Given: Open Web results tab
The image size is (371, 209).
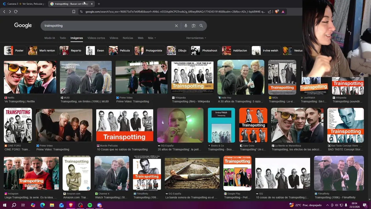Looking at the screenshot, I should [141, 38].
